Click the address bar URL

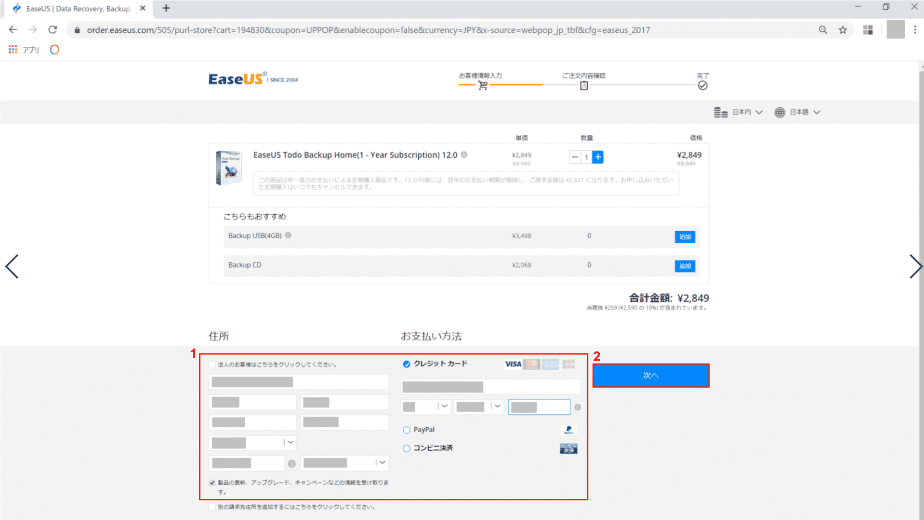[x=368, y=30]
